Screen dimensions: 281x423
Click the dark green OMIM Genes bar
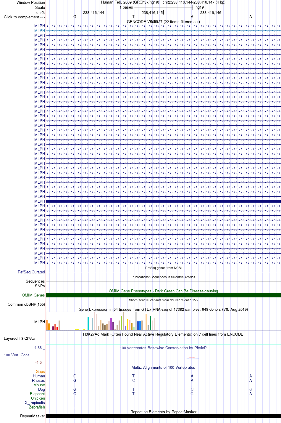[x=163, y=295]
